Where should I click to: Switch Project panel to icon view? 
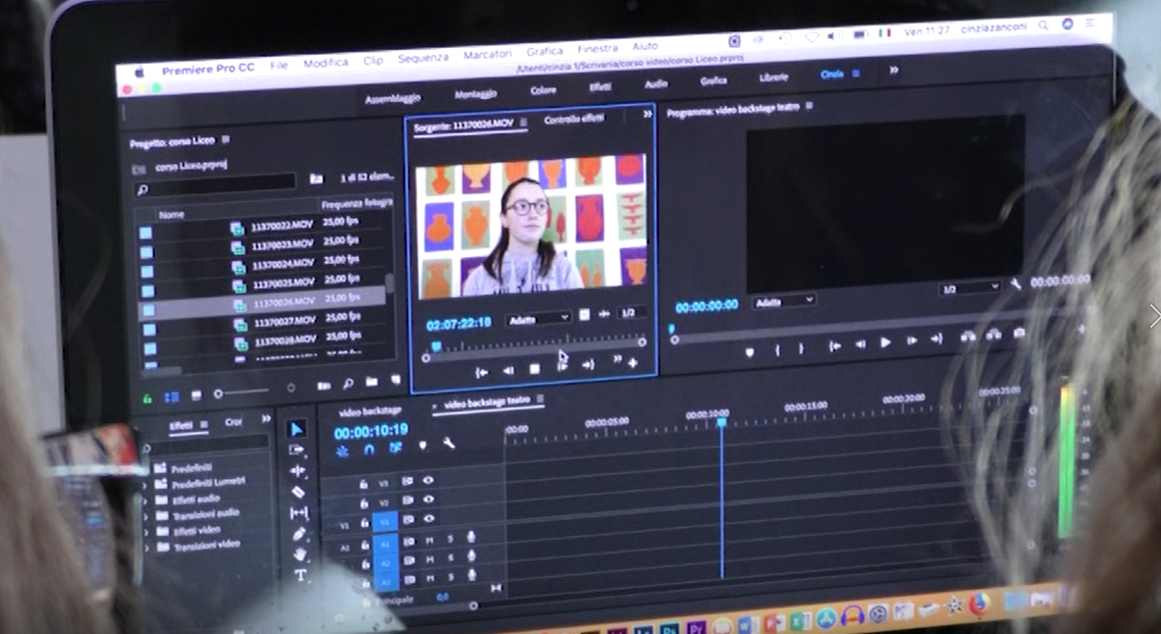[196, 396]
